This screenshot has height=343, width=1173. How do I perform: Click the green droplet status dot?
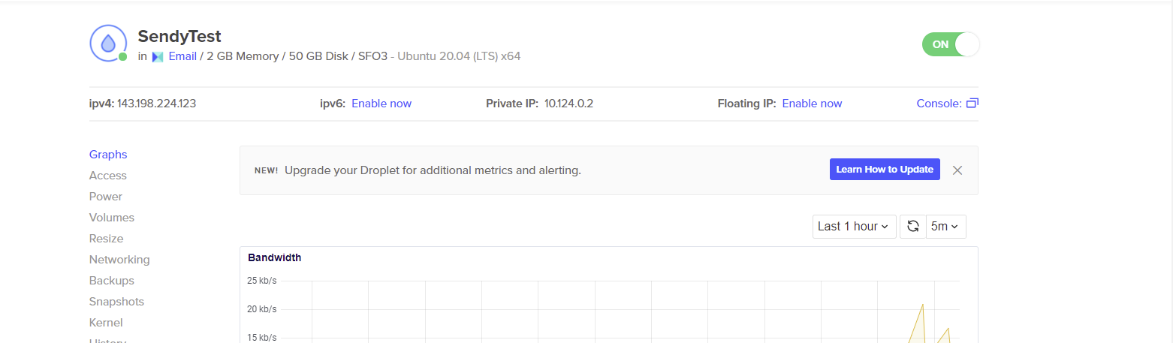(x=122, y=57)
